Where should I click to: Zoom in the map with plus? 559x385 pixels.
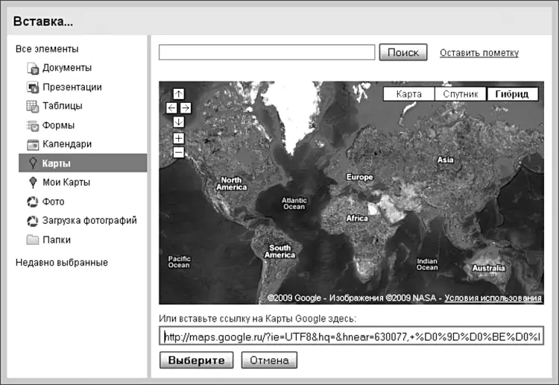coord(179,139)
